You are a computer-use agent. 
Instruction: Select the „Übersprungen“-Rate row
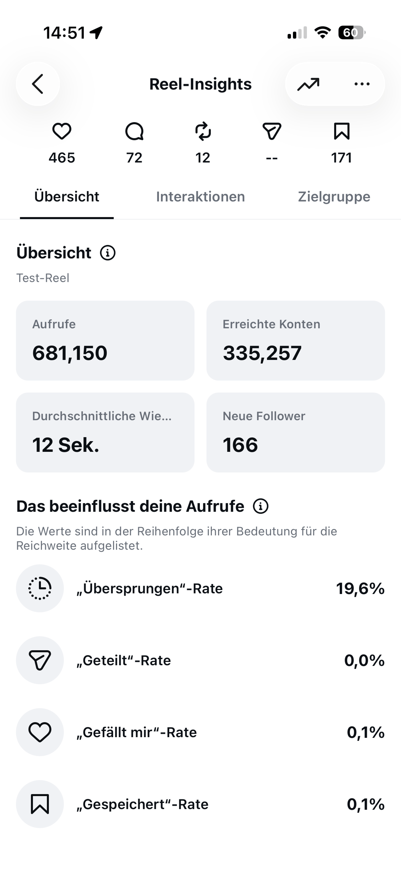[x=200, y=588]
